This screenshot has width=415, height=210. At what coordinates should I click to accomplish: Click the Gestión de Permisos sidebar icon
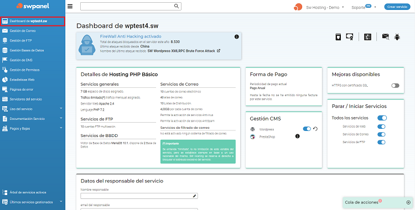5,70
